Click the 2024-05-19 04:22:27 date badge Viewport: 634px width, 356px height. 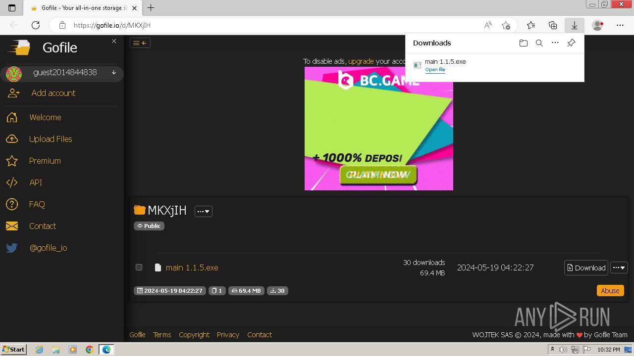(170, 291)
